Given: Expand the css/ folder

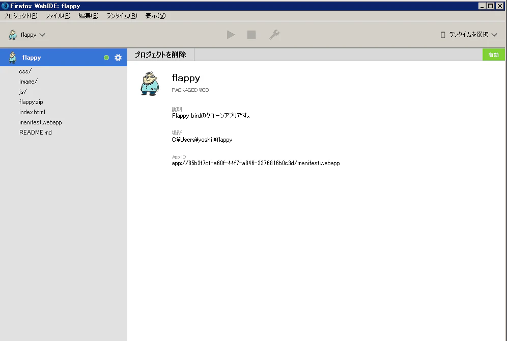Looking at the screenshot, I should pos(25,71).
